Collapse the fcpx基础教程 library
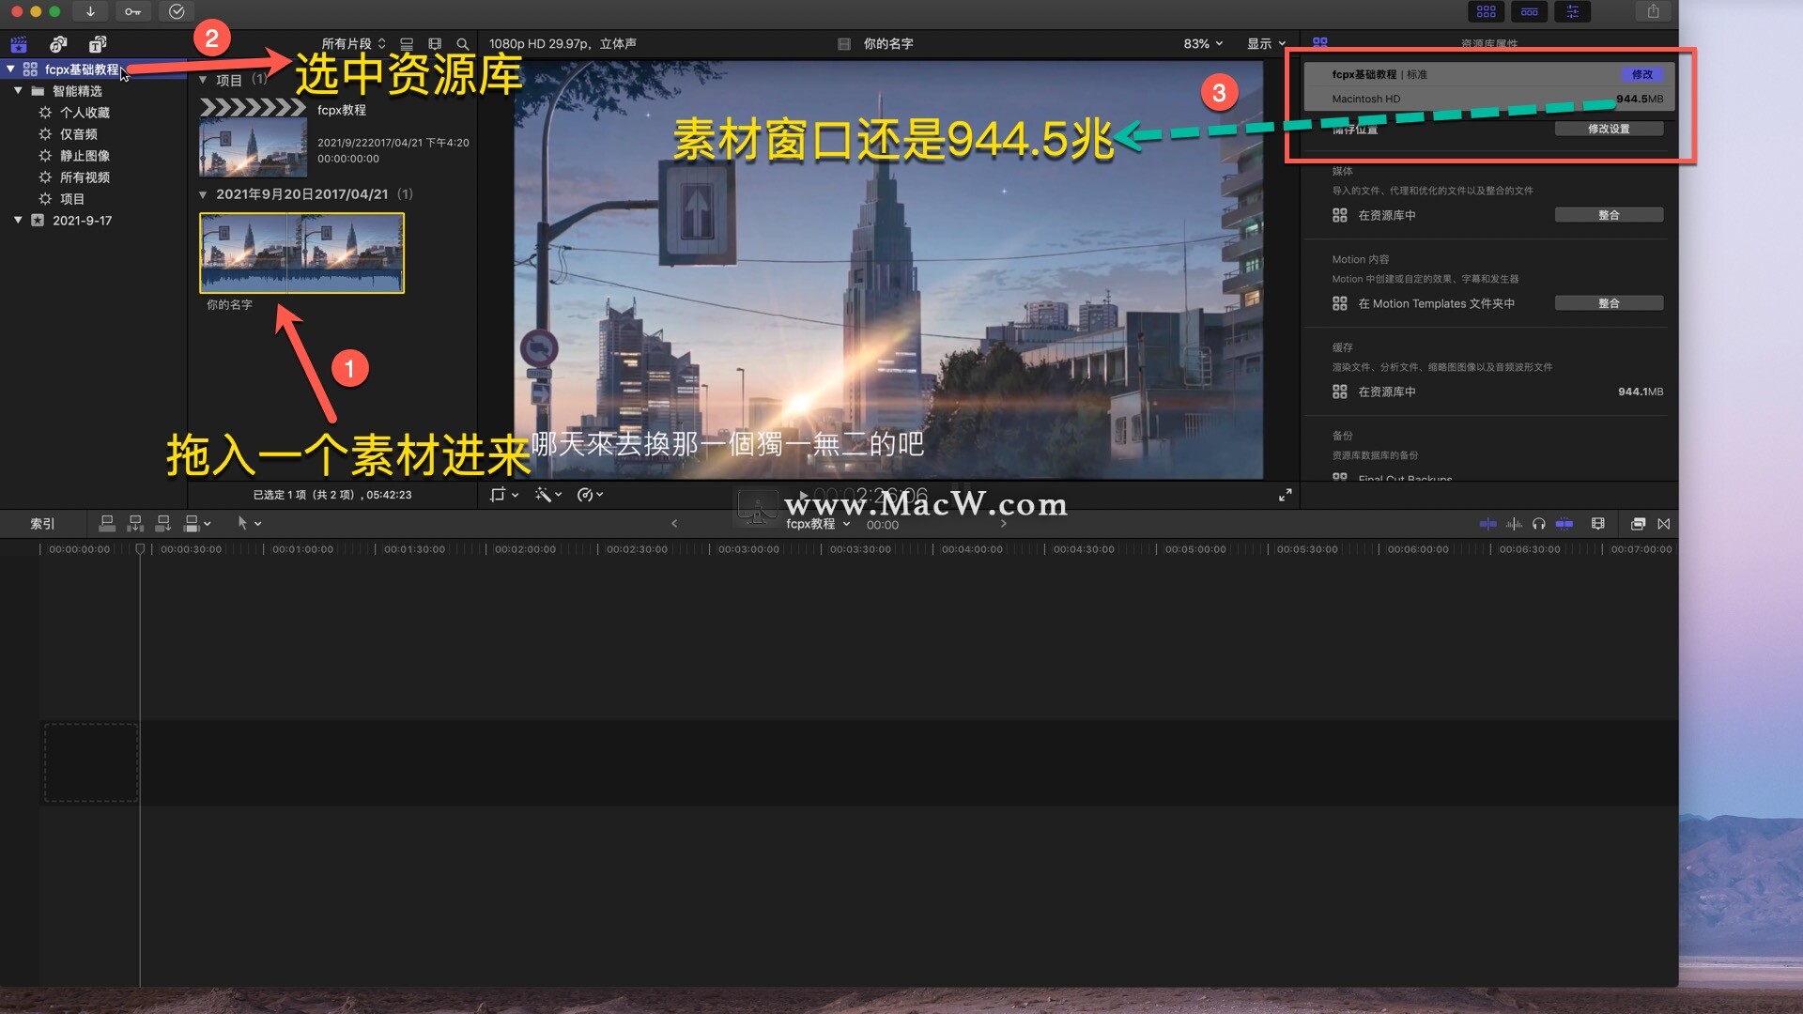 click(10, 69)
